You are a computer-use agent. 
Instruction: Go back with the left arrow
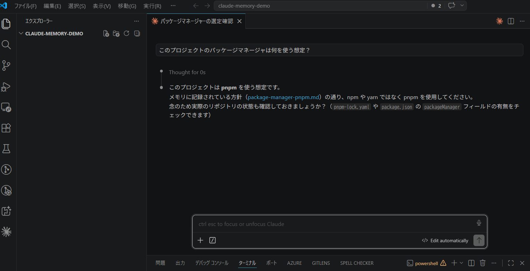[196, 6]
